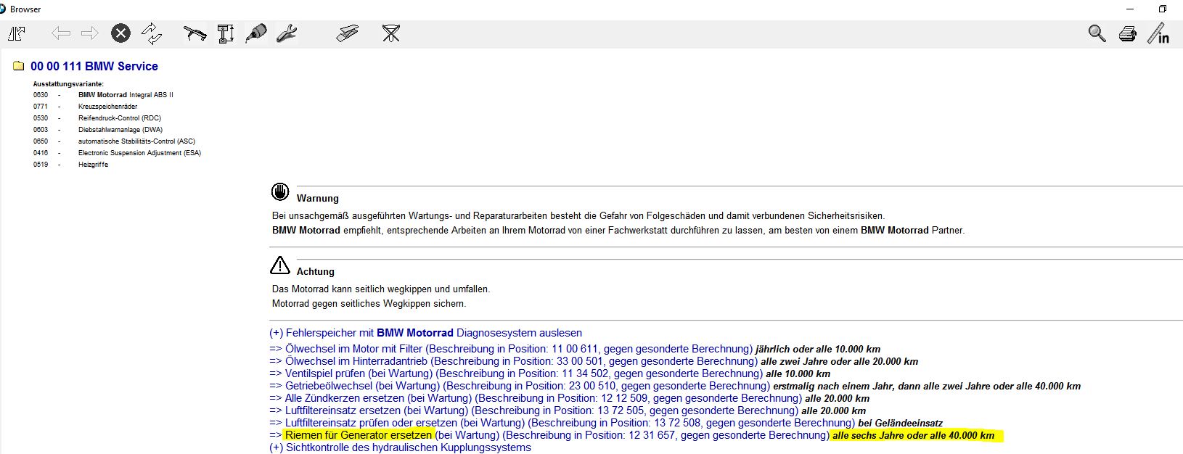Open Getriebeölwechsel link

tap(520, 386)
